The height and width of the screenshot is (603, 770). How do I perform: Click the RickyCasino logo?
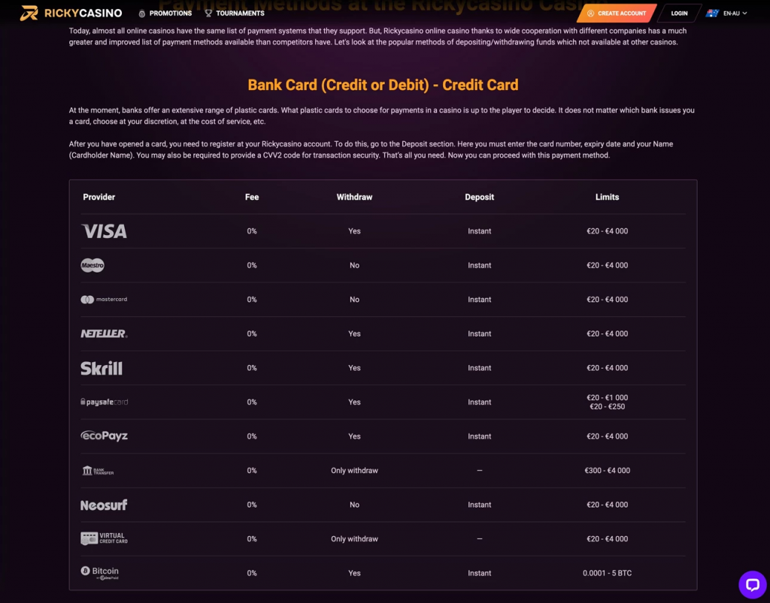(x=71, y=14)
